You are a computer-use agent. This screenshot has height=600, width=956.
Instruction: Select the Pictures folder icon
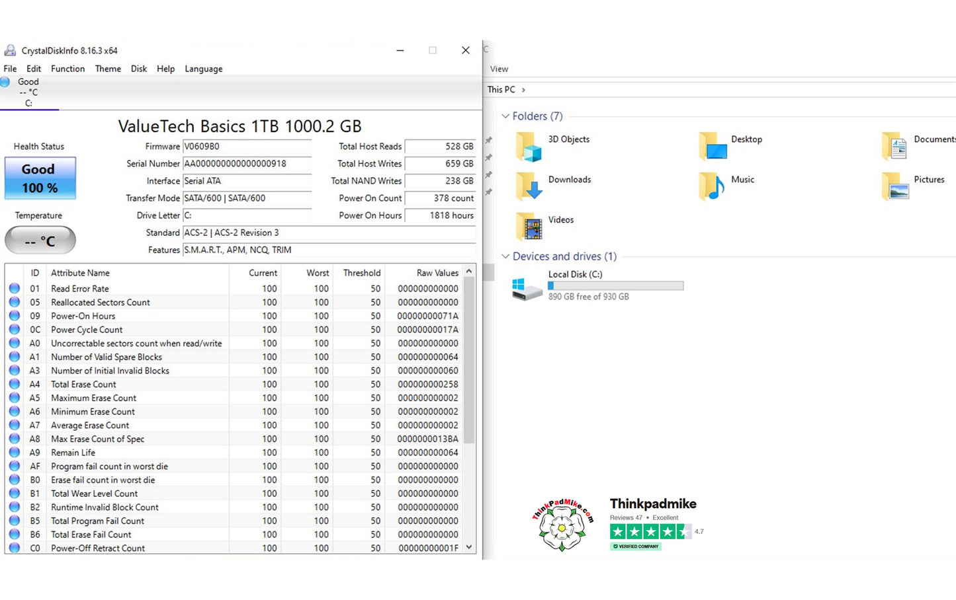point(895,186)
